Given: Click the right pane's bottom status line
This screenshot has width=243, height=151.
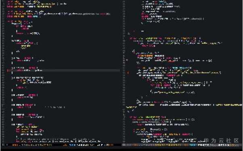Looking at the screenshot, I should point(182,145).
